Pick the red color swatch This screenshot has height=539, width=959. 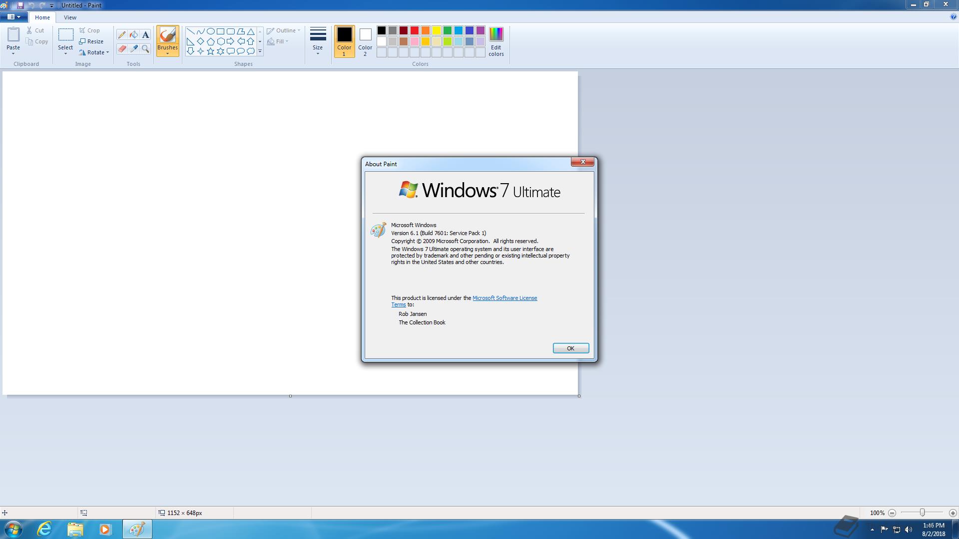click(x=414, y=30)
